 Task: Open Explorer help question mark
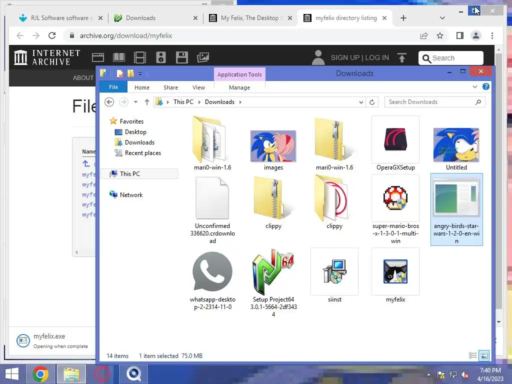click(x=485, y=87)
